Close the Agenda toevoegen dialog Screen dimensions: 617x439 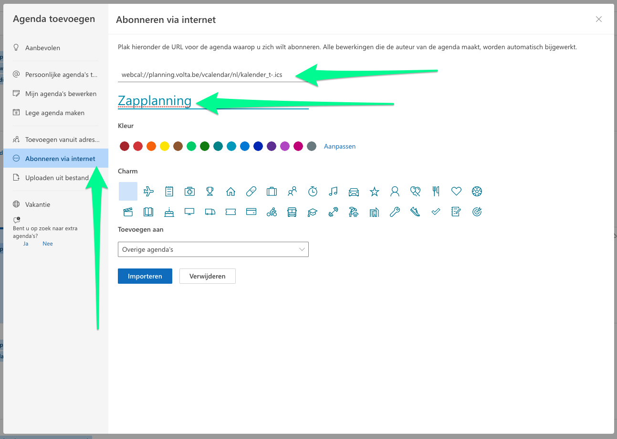(x=599, y=19)
